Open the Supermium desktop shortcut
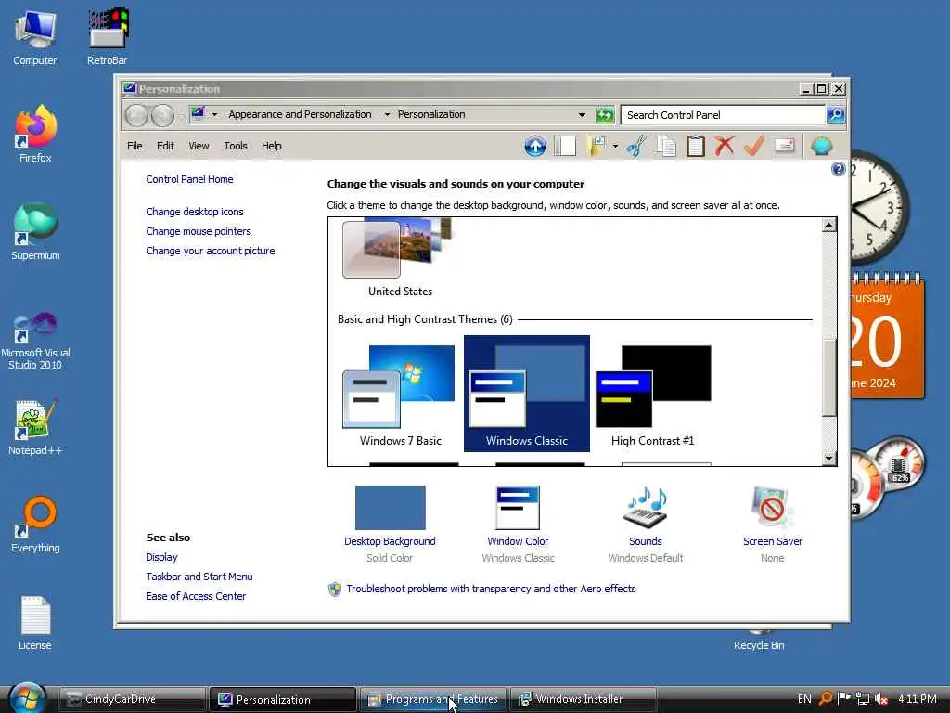The image size is (950, 713). 35,232
